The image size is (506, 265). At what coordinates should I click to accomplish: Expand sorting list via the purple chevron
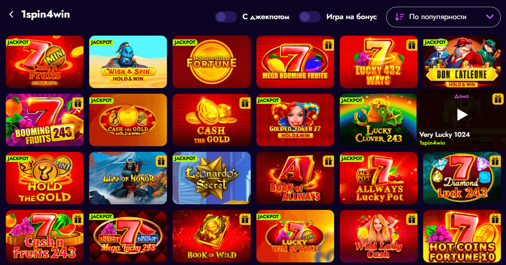pyautogui.click(x=489, y=17)
